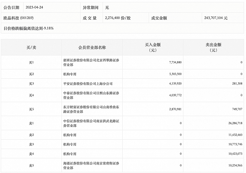Click the 买入金额 column header
Viewport: 246px width, 173px height.
coord(153,47)
